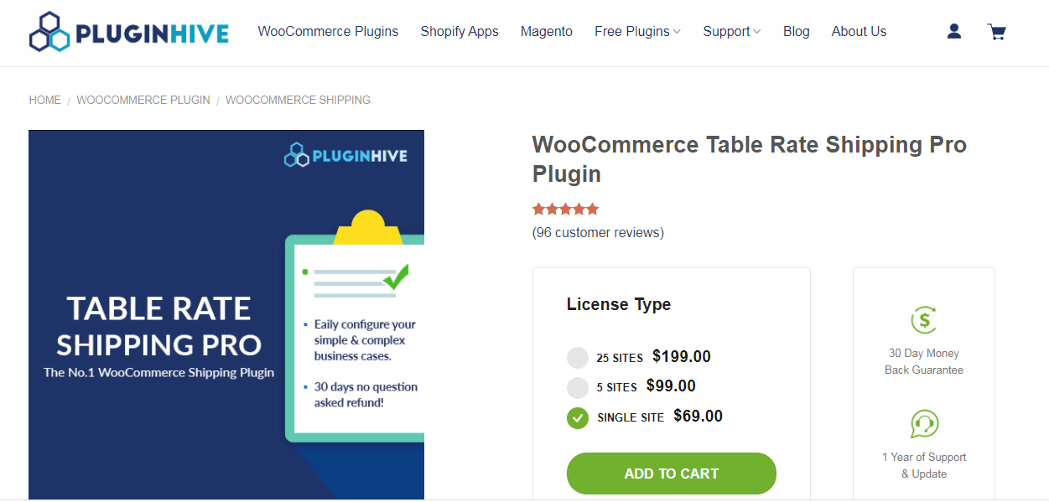Select the Single Site license option
The width and height of the screenshot is (1049, 502).
pos(578,417)
